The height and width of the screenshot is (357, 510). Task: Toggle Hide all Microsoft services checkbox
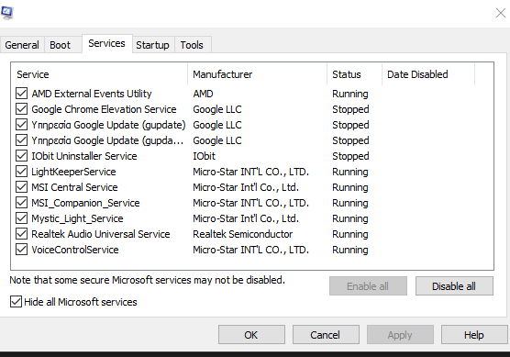pos(16,302)
